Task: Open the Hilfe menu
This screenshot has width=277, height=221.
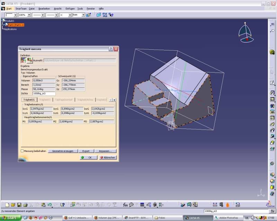Action: [x=101, y=9]
